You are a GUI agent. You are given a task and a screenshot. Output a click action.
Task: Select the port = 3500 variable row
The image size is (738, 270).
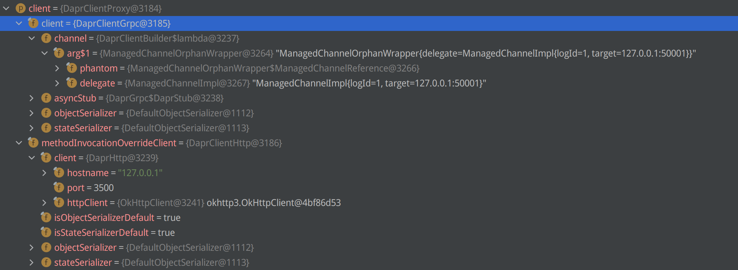point(90,187)
